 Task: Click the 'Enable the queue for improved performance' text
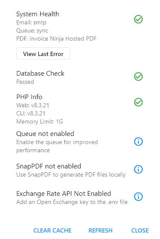tap(57, 146)
